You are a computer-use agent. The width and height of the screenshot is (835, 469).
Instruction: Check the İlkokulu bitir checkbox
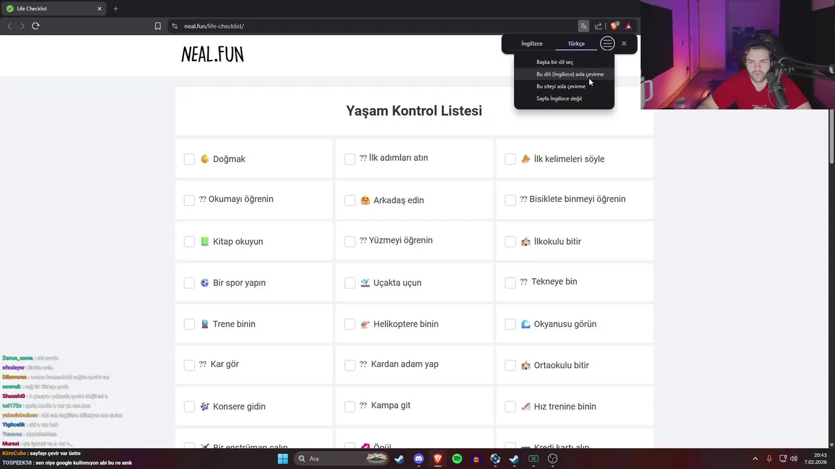510,242
